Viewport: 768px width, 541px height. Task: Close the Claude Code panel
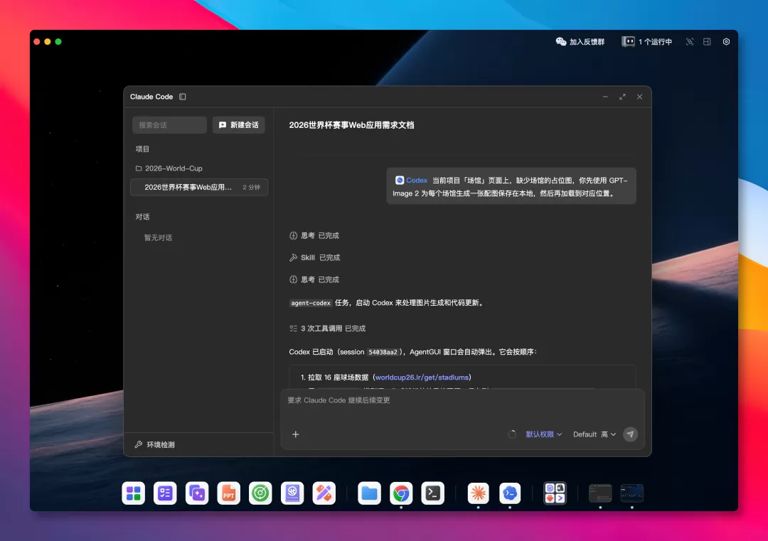point(640,97)
